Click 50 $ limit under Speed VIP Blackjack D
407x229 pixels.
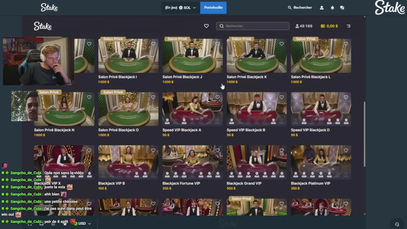click(294, 135)
